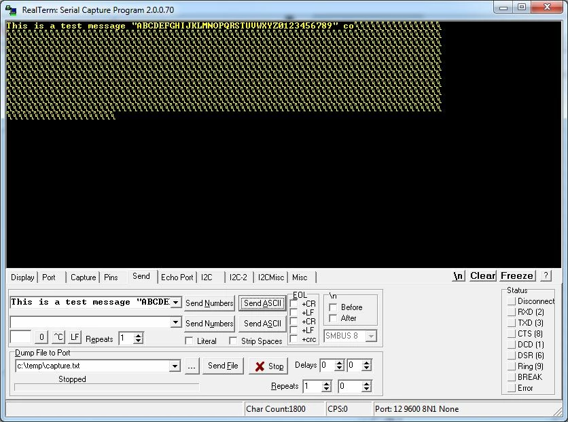
Task: Open the Echo Port tab
Action: (x=177, y=277)
